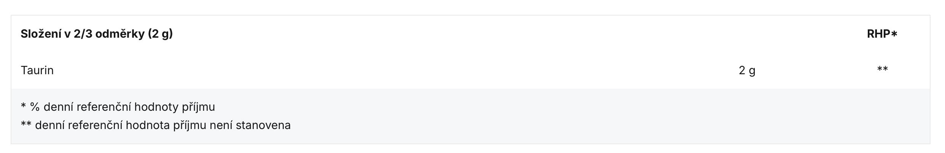Click the RHP* column header
945x153 pixels.
(882, 34)
